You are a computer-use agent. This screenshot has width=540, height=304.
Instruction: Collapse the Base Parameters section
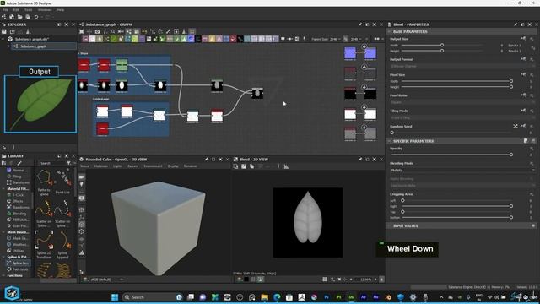[x=390, y=31]
